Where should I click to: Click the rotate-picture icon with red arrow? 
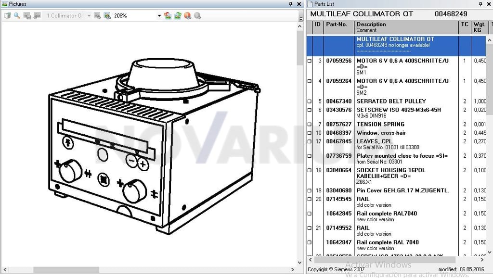tap(168, 15)
